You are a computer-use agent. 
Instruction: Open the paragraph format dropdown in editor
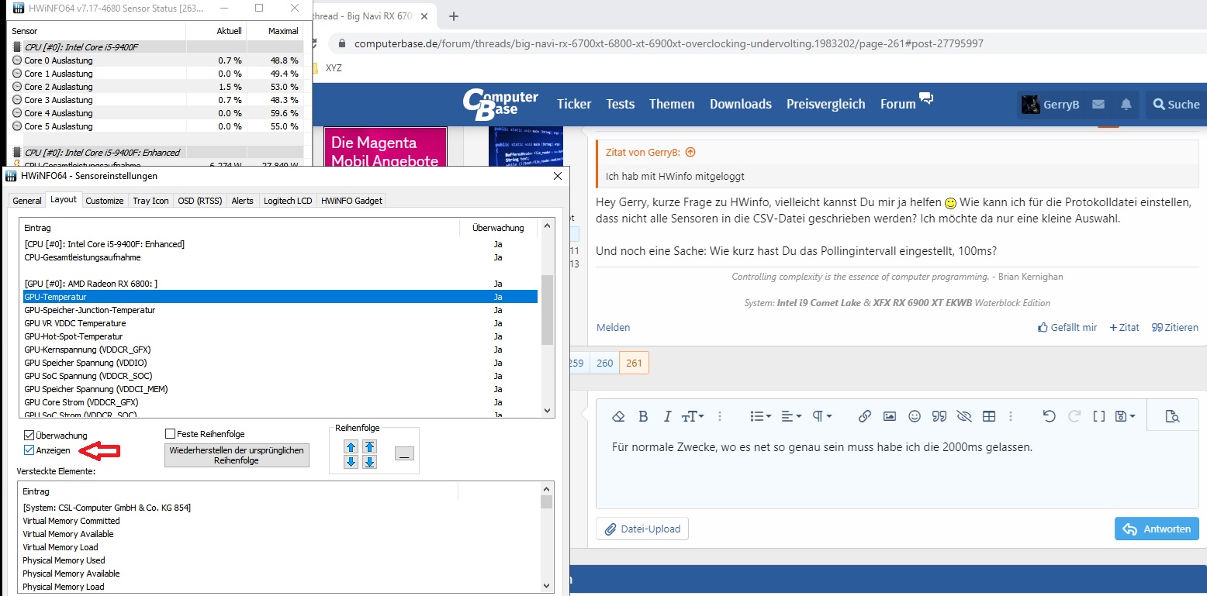pos(822,416)
